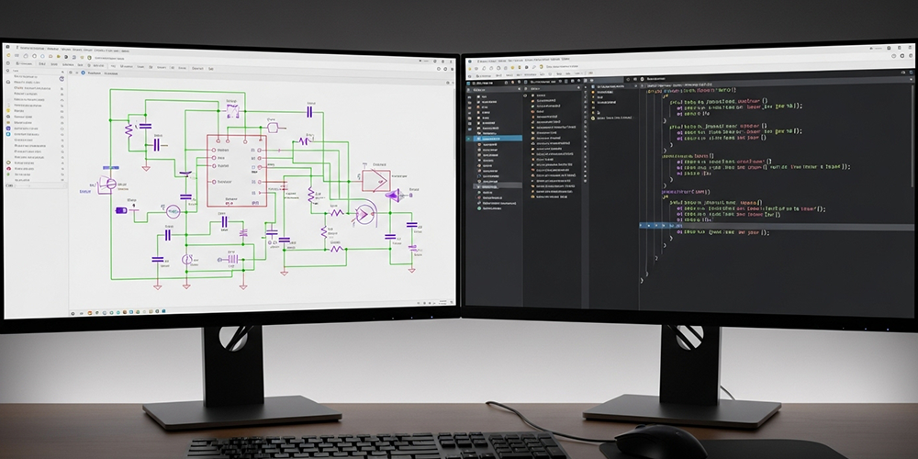Click the transistor symbol at schematic far left
Viewport: 918px width, 459px height.
click(109, 184)
